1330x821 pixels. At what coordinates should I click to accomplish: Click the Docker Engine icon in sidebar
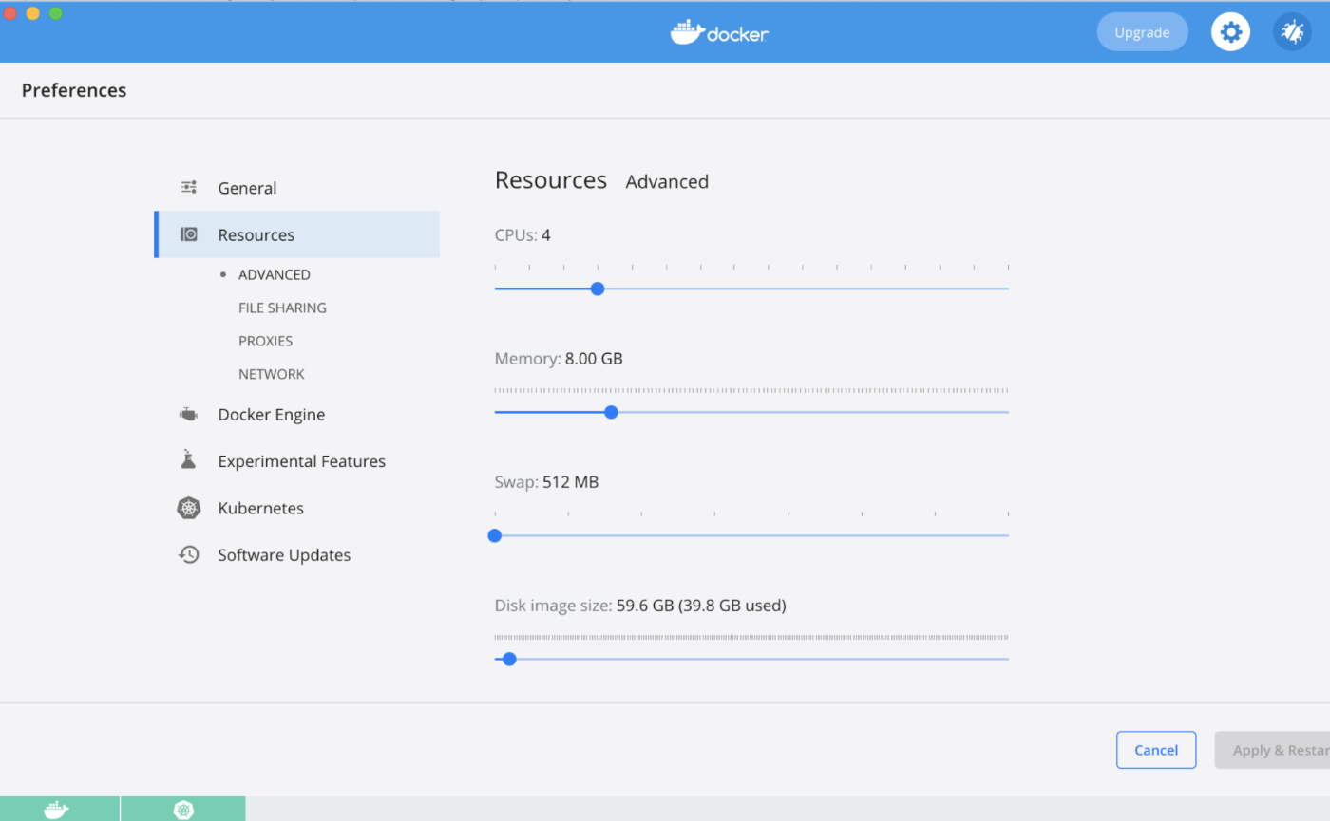[x=188, y=415]
